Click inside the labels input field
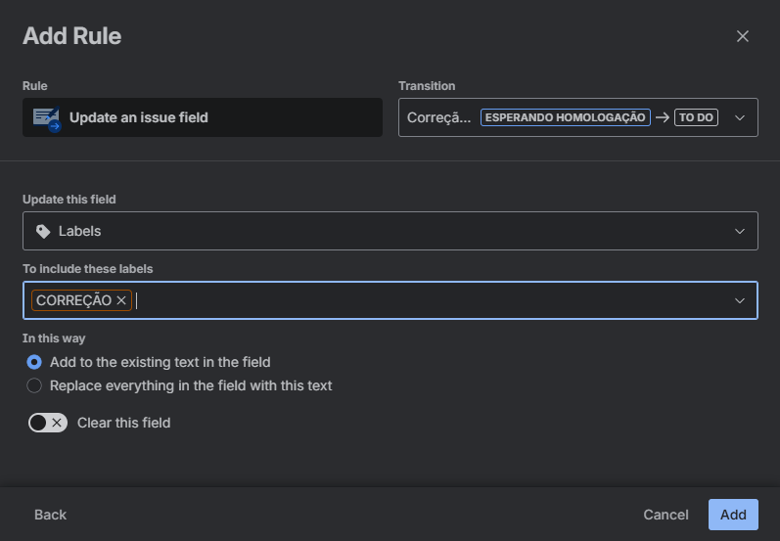Image resolution: width=780 pixels, height=541 pixels. (x=431, y=301)
